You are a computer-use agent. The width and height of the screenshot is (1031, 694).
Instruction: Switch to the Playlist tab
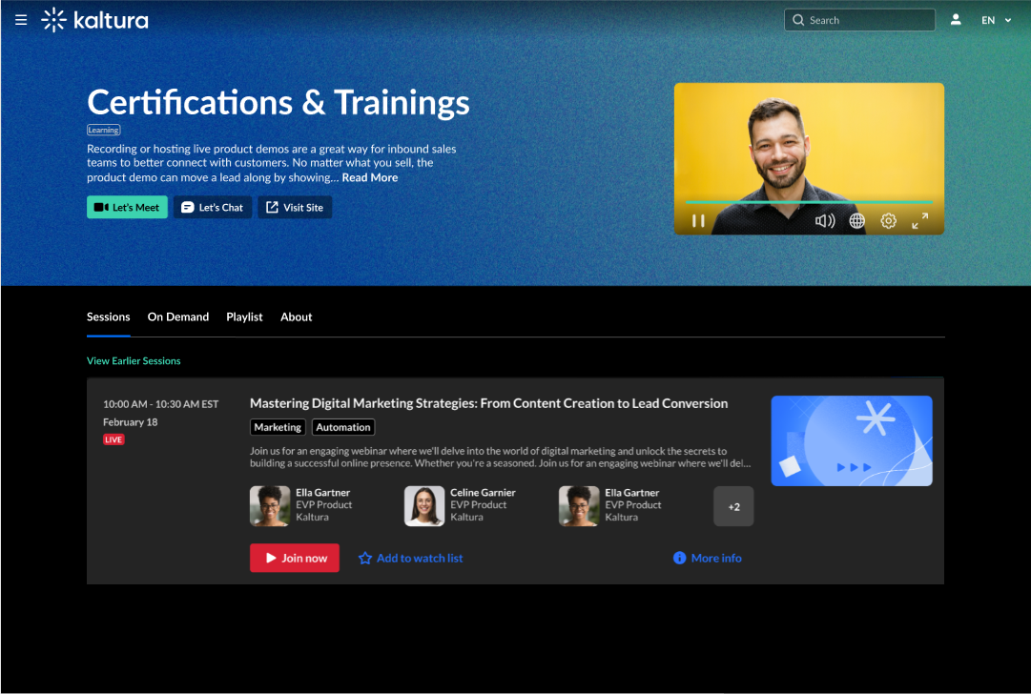click(244, 316)
